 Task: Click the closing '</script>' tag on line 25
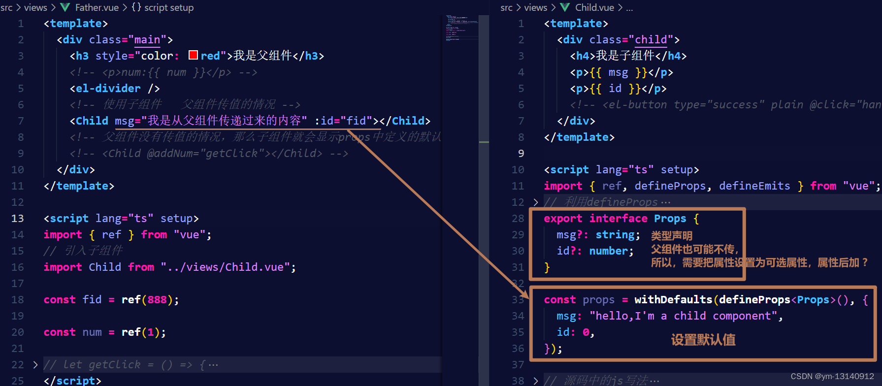(x=72, y=381)
